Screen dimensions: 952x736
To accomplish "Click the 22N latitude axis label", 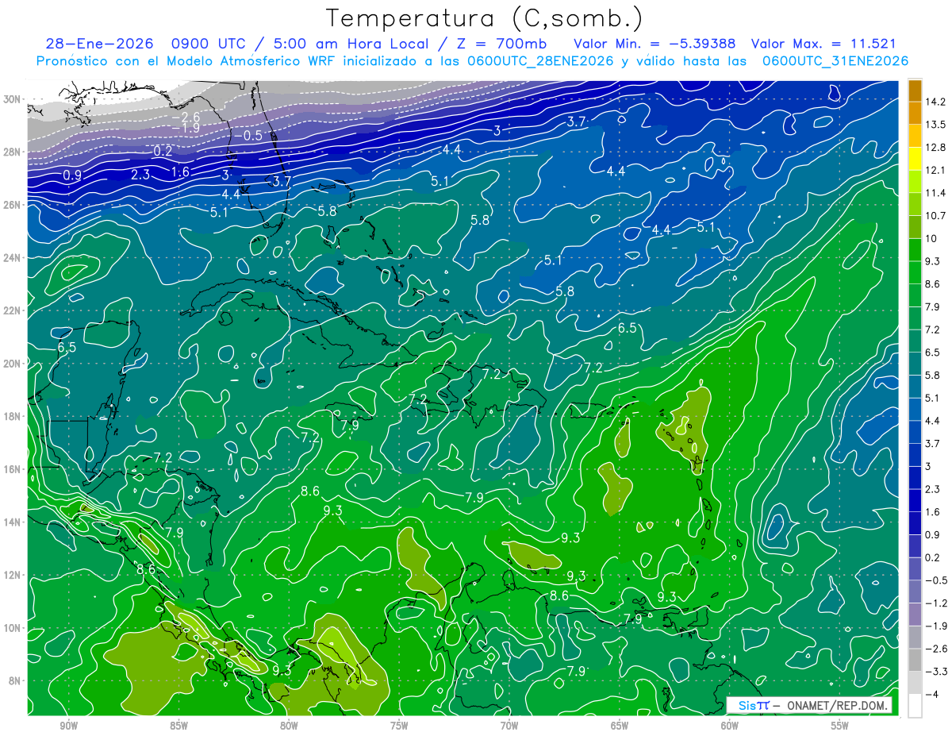I will coord(13,310).
